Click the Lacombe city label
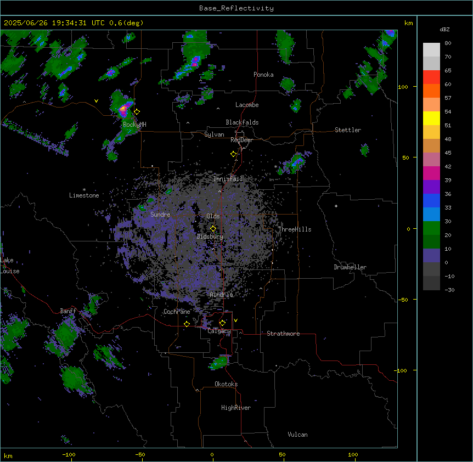The height and width of the screenshot is (462, 473). [x=247, y=105]
